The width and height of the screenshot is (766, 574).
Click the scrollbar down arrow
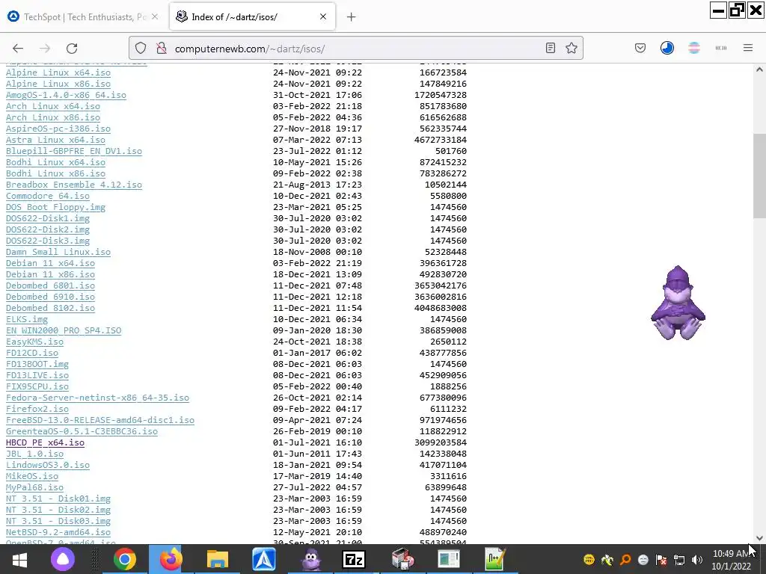(759, 538)
